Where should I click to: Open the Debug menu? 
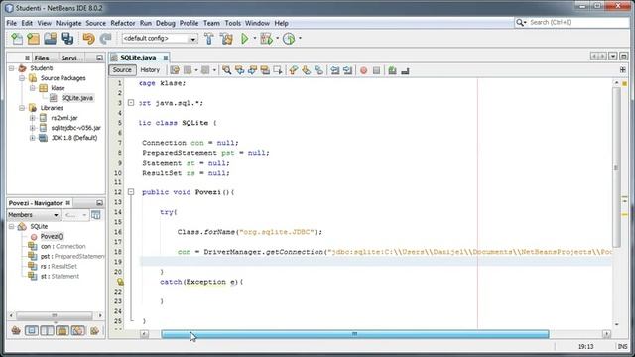166,23
